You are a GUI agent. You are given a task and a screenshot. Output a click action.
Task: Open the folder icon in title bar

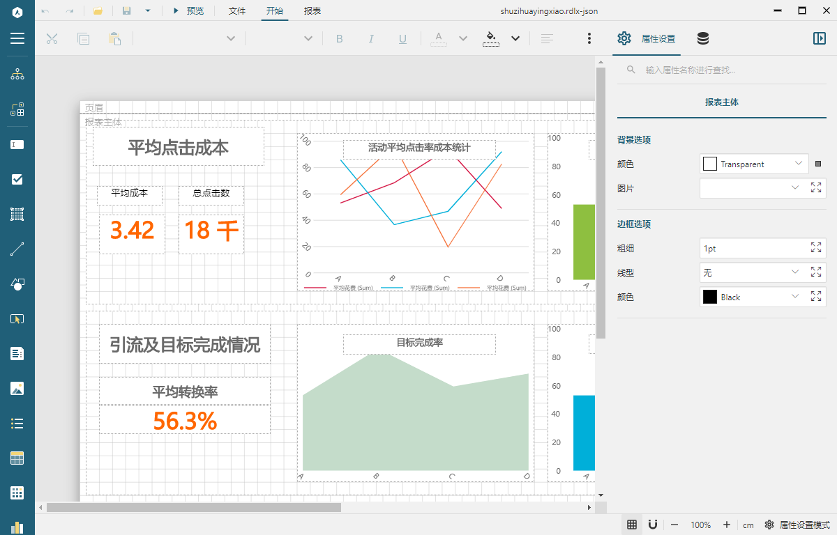(x=98, y=11)
